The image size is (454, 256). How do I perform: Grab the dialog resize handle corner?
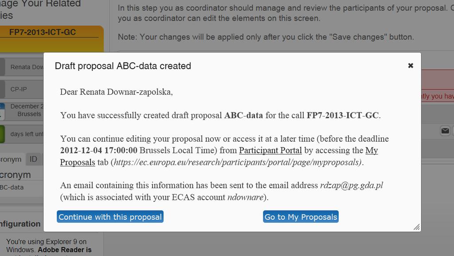pyautogui.click(x=417, y=227)
